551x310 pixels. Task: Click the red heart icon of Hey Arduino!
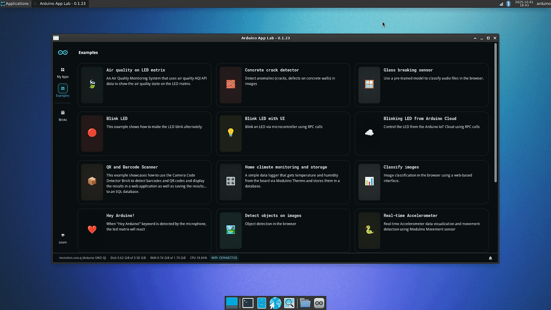point(92,229)
